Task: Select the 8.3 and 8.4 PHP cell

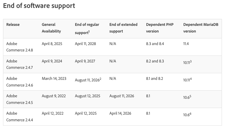Action: [x=155, y=44]
